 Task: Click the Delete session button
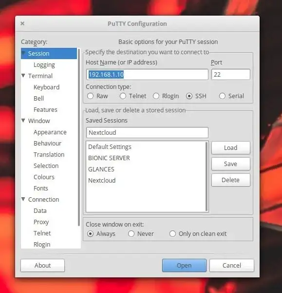[x=231, y=180]
